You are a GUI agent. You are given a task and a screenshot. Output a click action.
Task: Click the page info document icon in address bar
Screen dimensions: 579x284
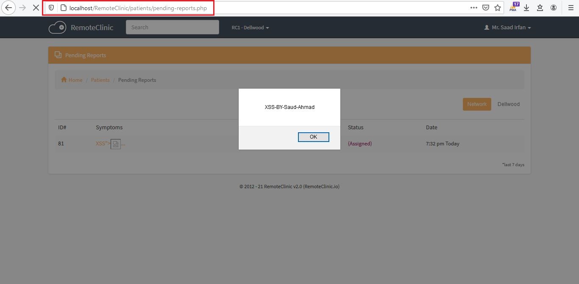(64, 8)
